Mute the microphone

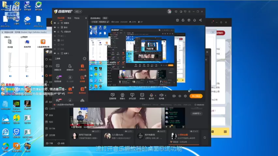pyautogui.click(x=151, y=96)
